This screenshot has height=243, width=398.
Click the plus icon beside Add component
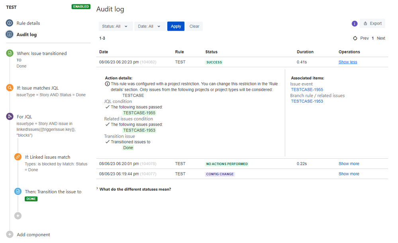tap(10, 234)
